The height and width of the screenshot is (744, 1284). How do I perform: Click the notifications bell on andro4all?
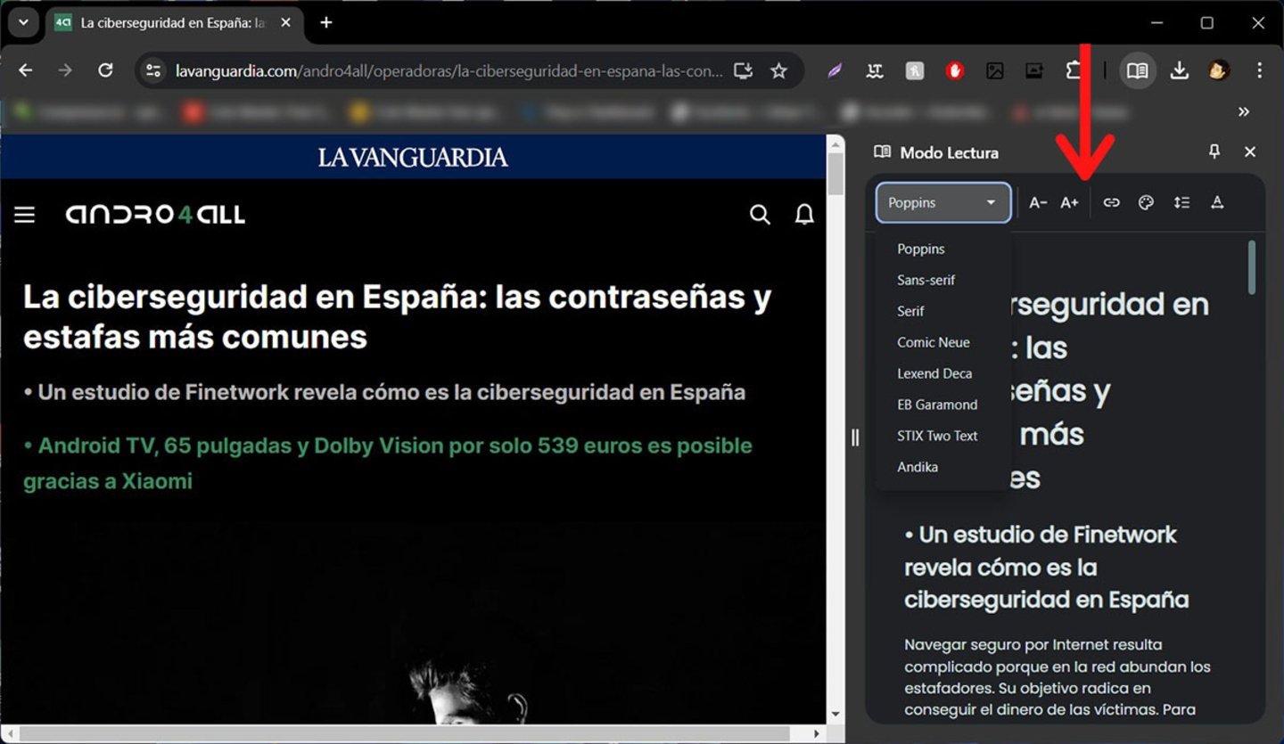tap(804, 215)
